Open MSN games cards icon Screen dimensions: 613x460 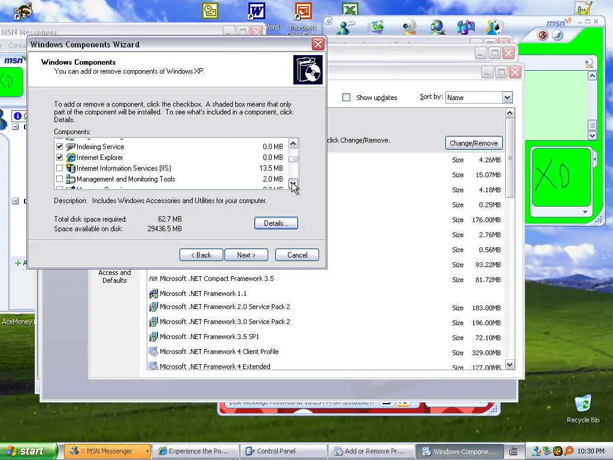[494, 26]
